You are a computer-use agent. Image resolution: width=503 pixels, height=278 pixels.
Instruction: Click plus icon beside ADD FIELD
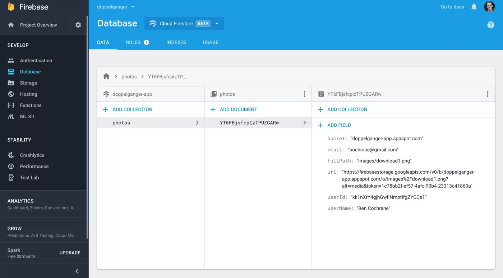tap(320, 125)
